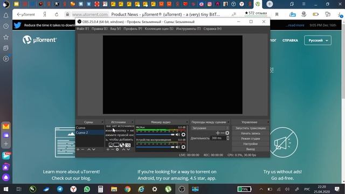345x194 pixels.
Task: Click the browser address bar with www.utorrent.com
Action: [90, 15]
